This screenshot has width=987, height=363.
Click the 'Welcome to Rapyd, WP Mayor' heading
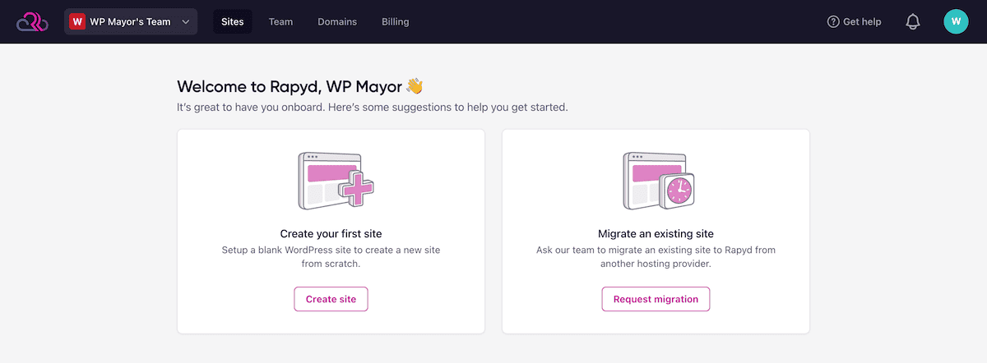tap(300, 86)
